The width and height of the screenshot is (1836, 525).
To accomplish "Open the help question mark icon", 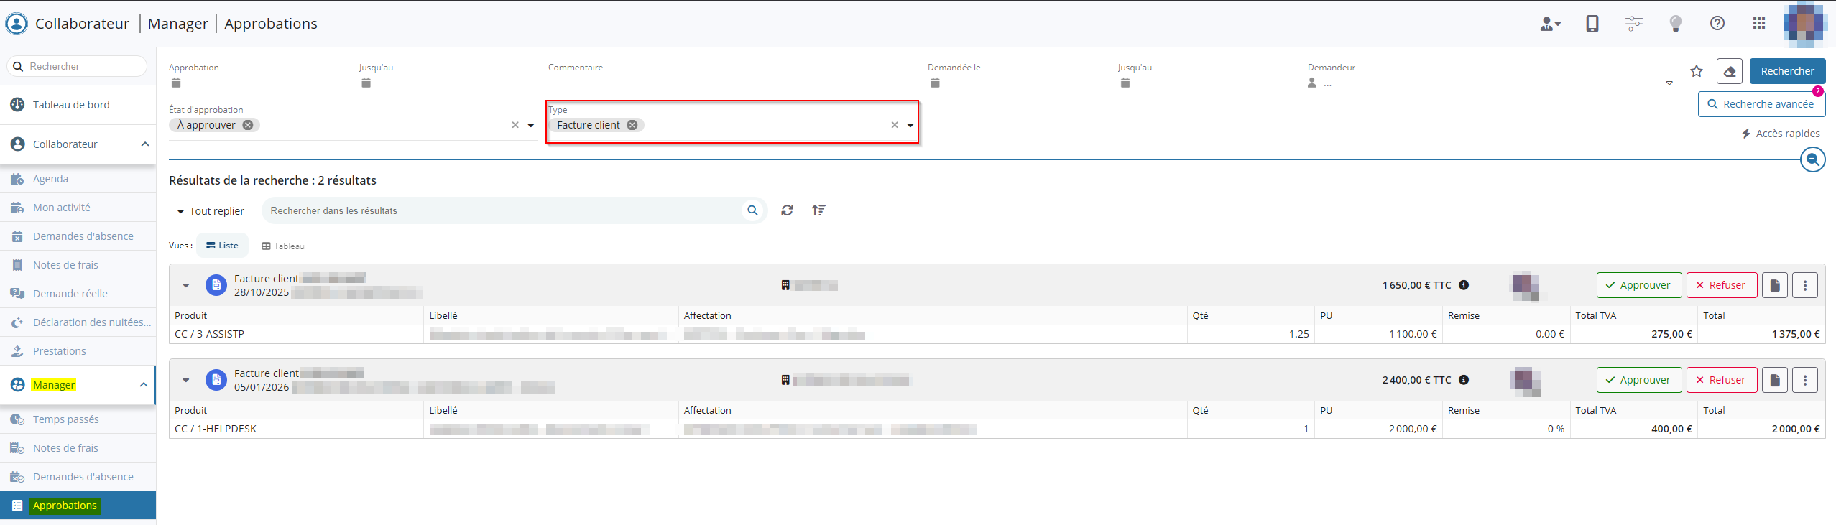I will 1717,24.
